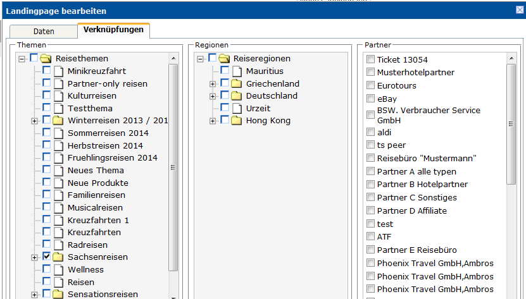Screen dimensions: 526x299
Task: Click the Urzeit document icon
Action: point(237,109)
